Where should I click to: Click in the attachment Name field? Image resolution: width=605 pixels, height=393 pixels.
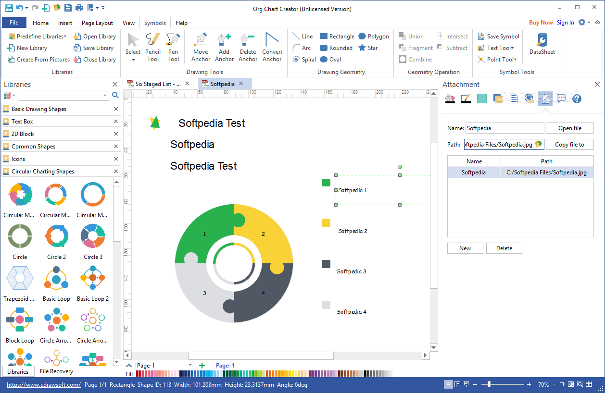505,128
